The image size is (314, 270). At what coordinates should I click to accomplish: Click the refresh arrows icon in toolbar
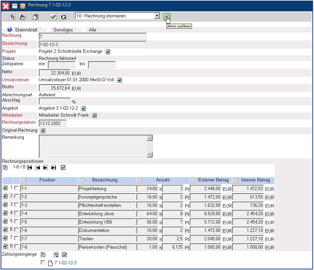[63, 17]
